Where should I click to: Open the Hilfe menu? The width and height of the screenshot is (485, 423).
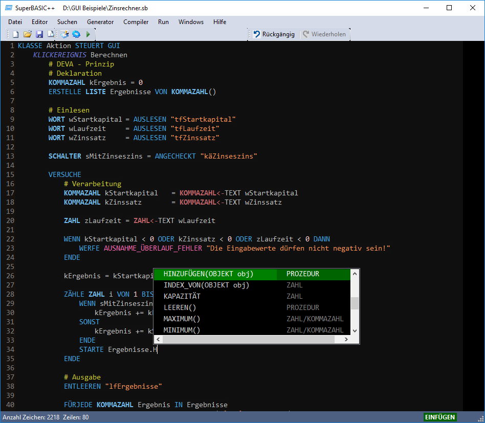click(219, 22)
